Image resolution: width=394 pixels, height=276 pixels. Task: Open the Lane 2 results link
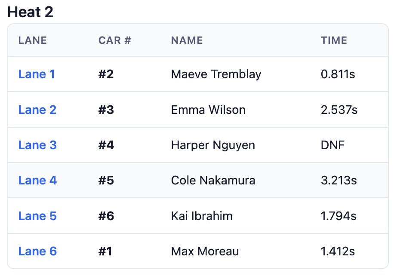[x=37, y=110]
